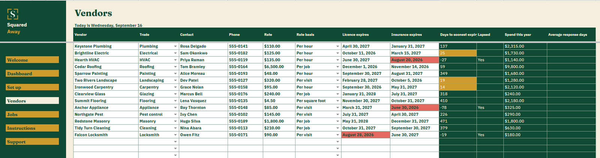Click phone number 555-0119

coord(245,60)
